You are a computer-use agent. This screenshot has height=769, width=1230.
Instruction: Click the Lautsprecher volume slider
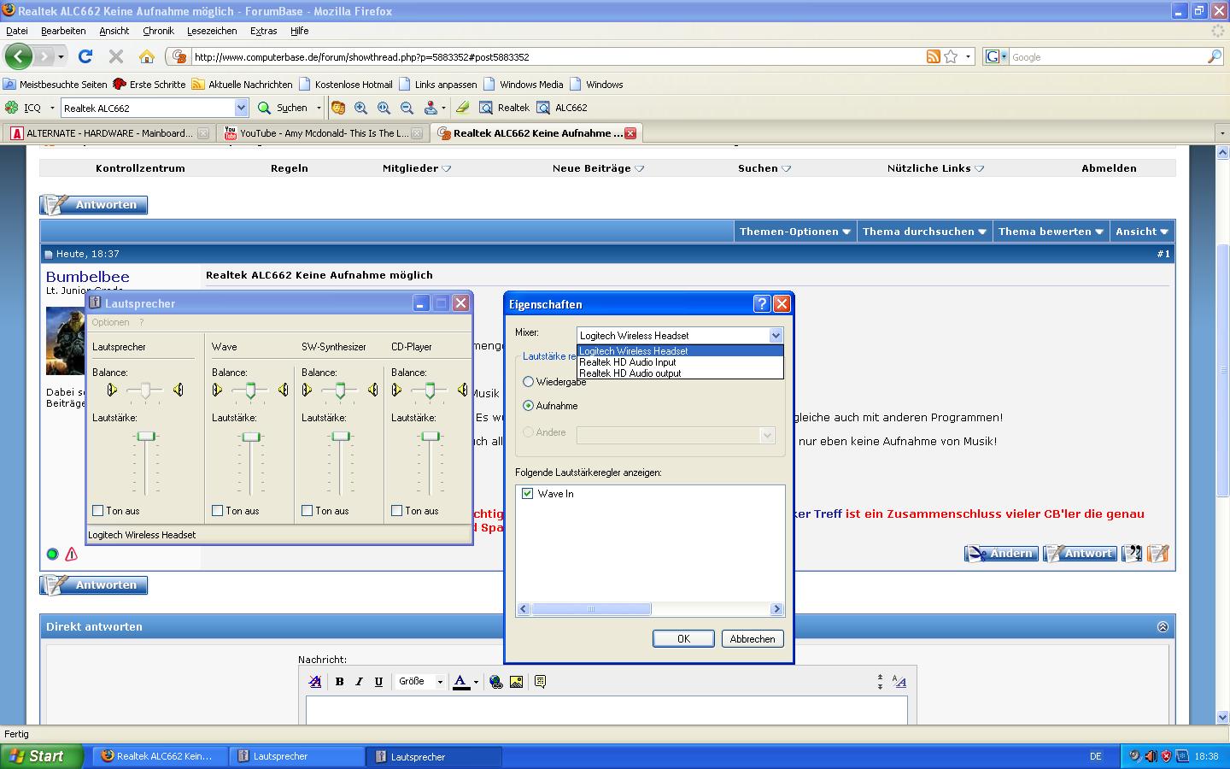point(147,436)
